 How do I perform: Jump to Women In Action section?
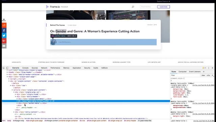(x=88, y=62)
